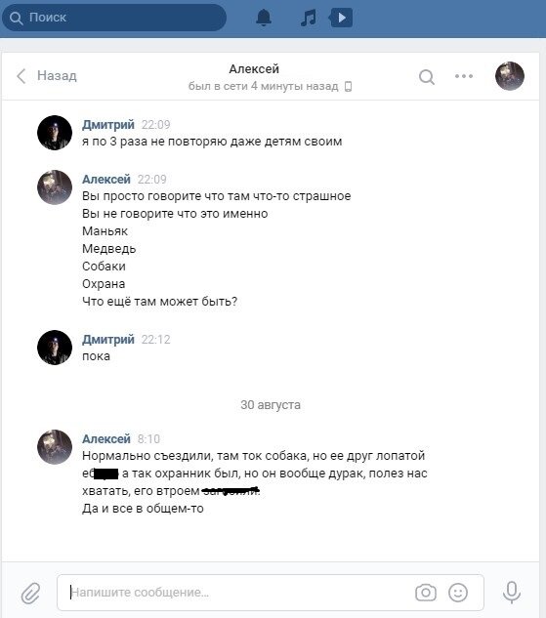The image size is (546, 618).
Task: Open the profile avatar in chat header
Action: [x=510, y=76]
